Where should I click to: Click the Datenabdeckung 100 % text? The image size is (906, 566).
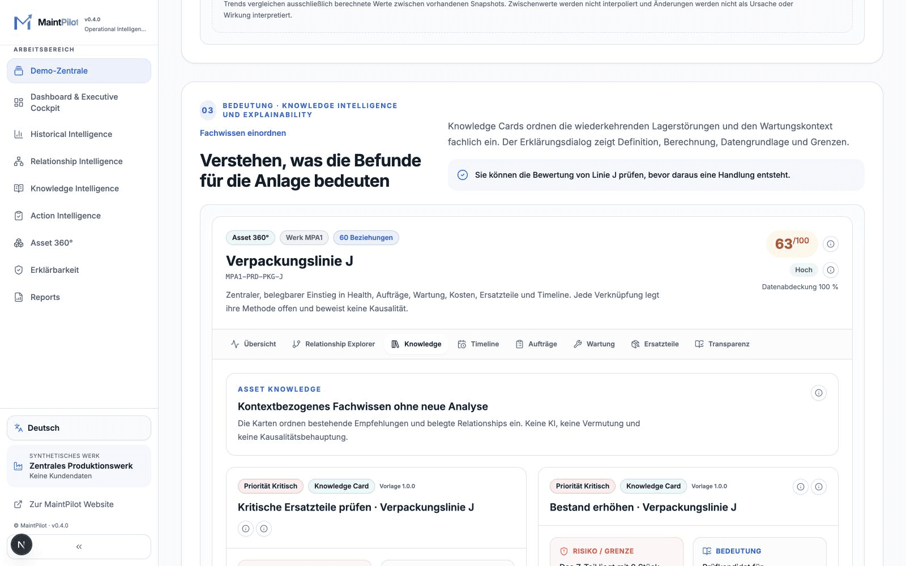pos(800,287)
